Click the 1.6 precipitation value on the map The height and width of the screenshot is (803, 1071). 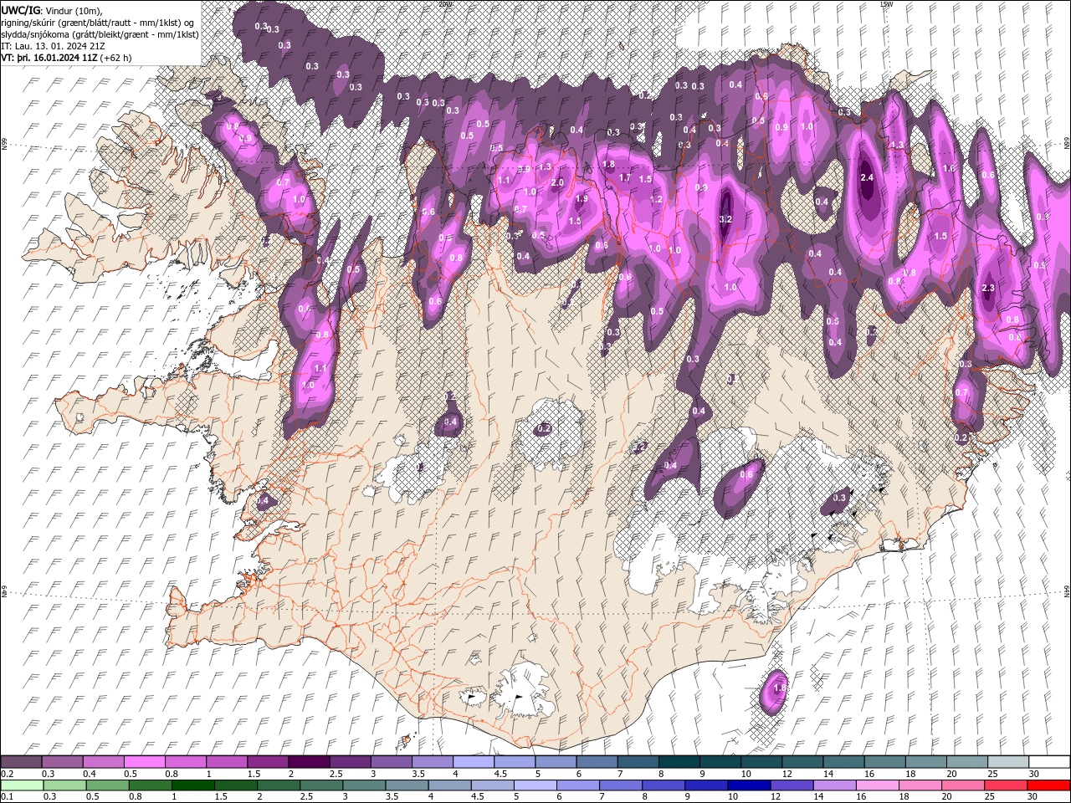[x=950, y=168]
